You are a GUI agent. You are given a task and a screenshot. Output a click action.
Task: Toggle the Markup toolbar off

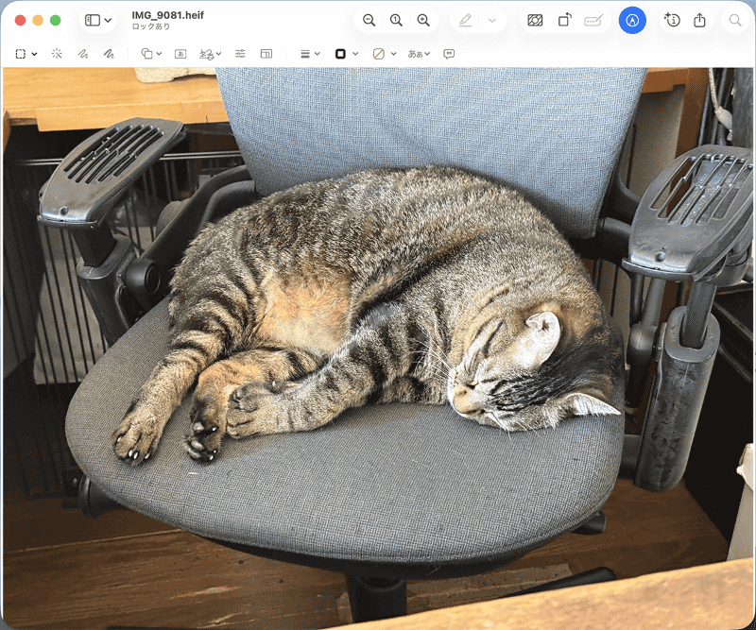[x=632, y=18]
